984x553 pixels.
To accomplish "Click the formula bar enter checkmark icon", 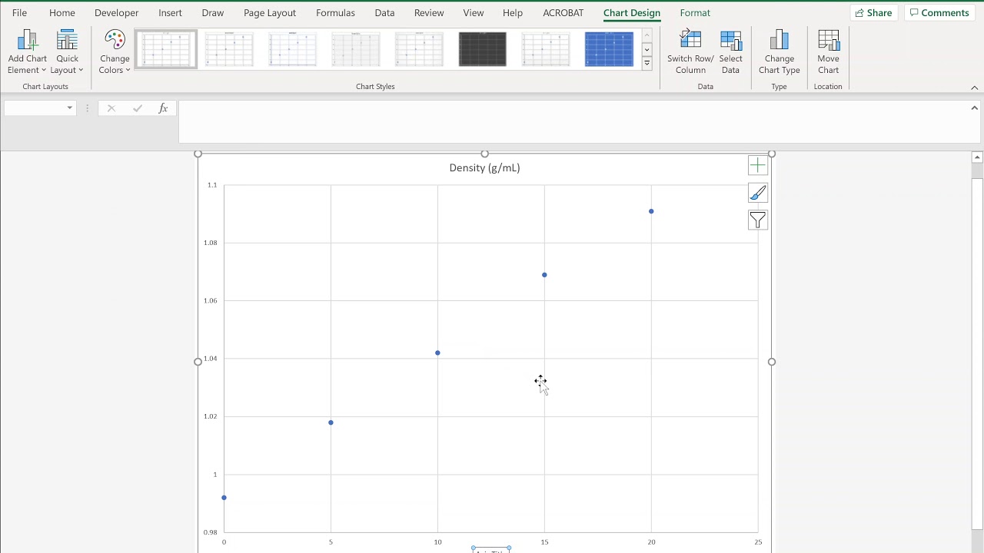I will click(x=138, y=108).
